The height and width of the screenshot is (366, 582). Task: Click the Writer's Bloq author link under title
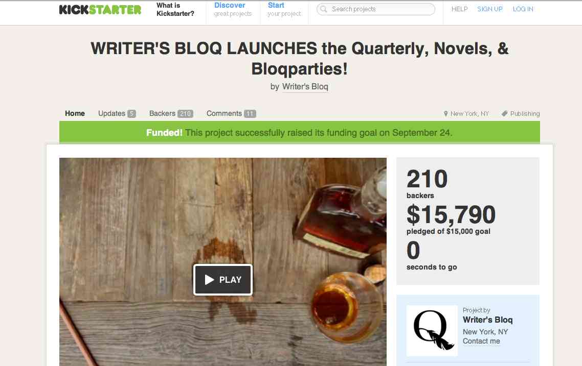coord(305,87)
